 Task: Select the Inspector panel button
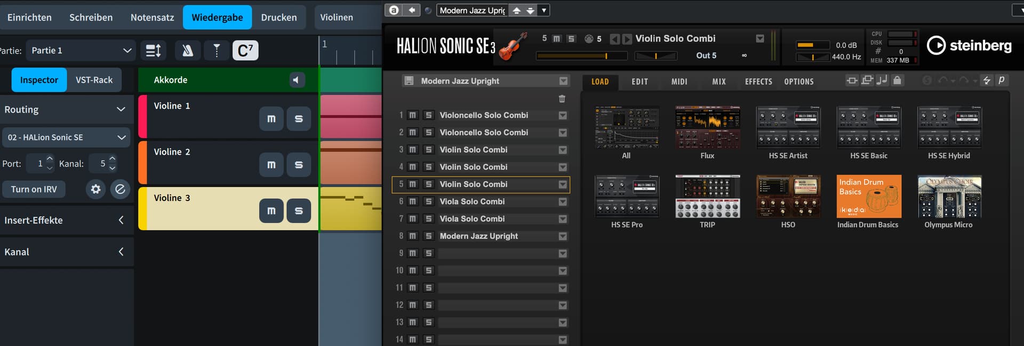click(x=39, y=80)
